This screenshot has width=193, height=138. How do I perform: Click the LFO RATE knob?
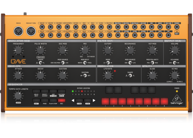click(x=108, y=75)
